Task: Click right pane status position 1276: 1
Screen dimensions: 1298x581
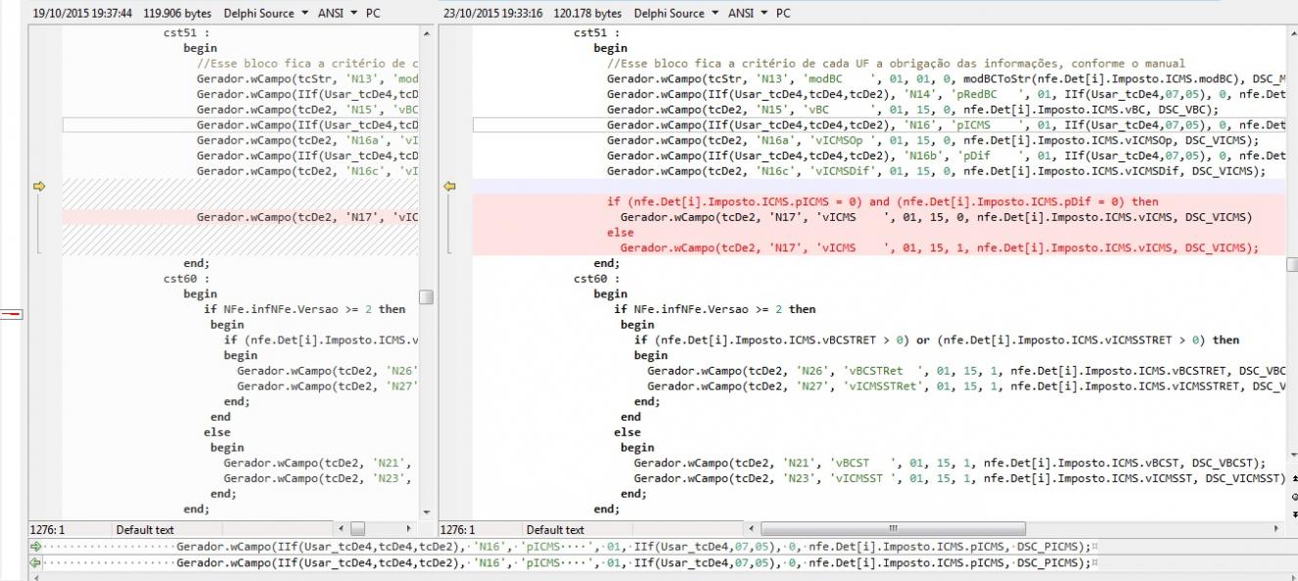Action: [459, 529]
